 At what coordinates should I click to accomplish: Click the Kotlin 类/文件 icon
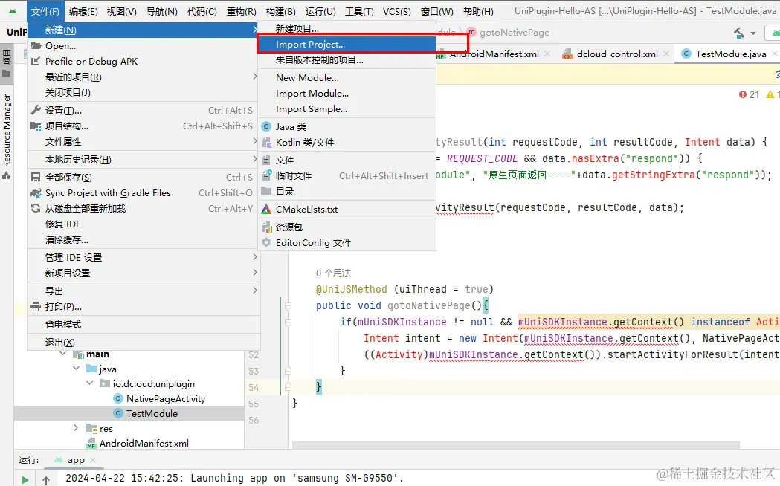[267, 142]
